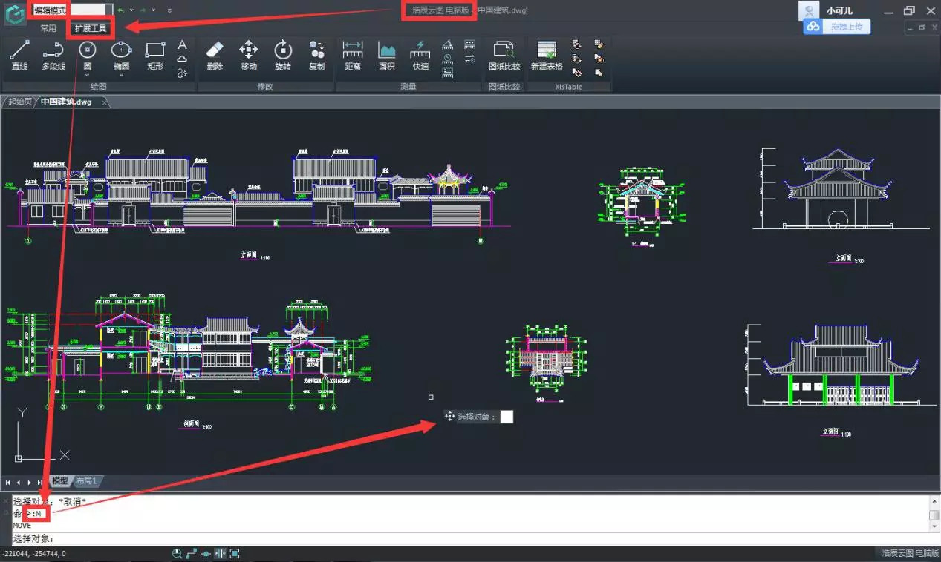The image size is (941, 562).
Task: Click the MOVE line in the command history
Action: [23, 525]
